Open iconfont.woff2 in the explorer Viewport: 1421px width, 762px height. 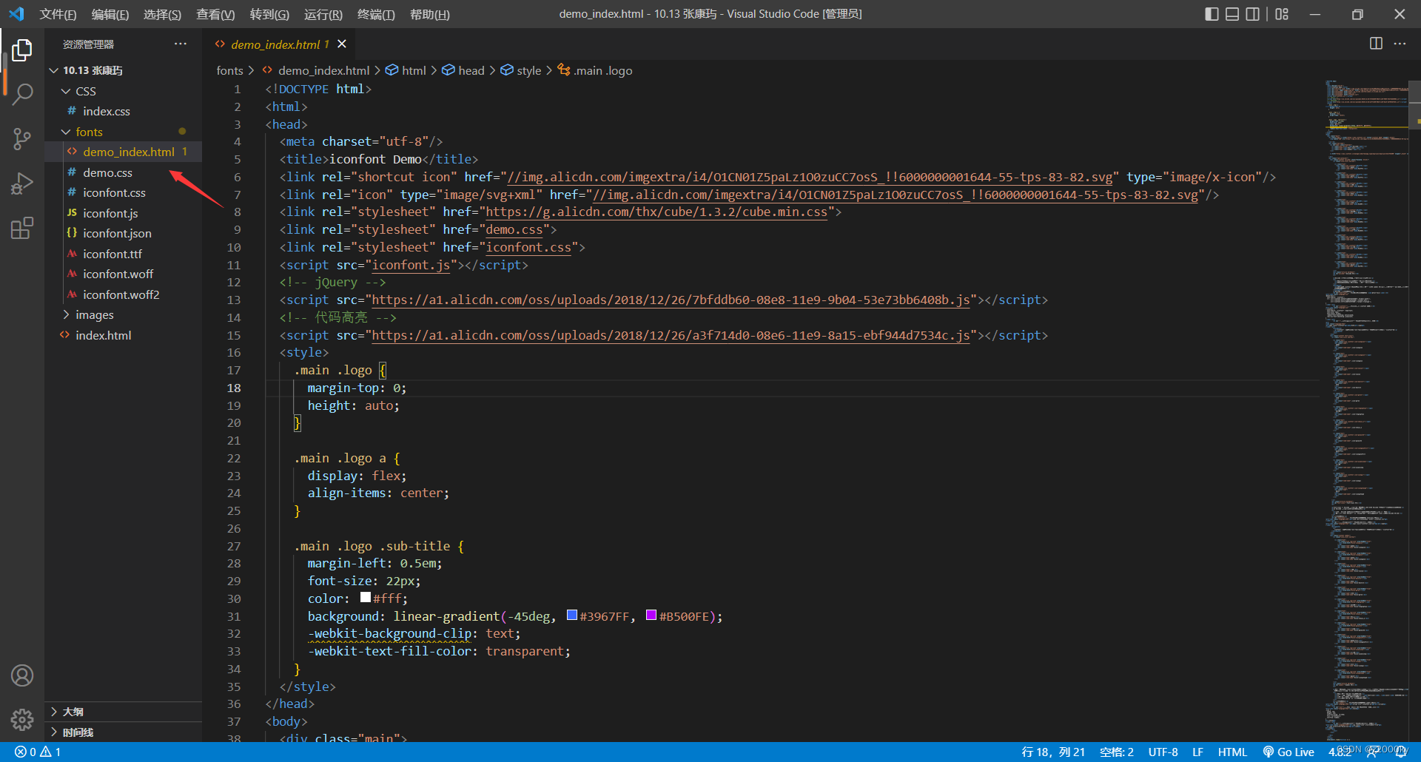click(x=123, y=294)
